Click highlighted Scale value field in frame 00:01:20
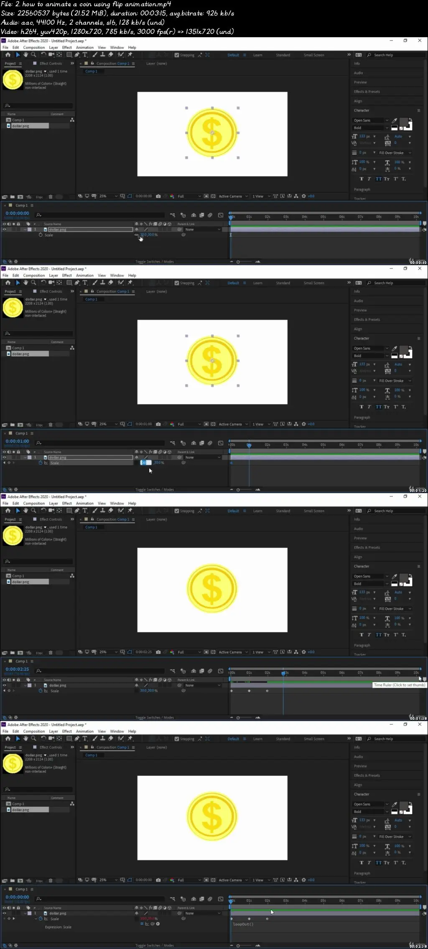Image resolution: width=428 pixels, height=949 pixels. click(x=146, y=463)
